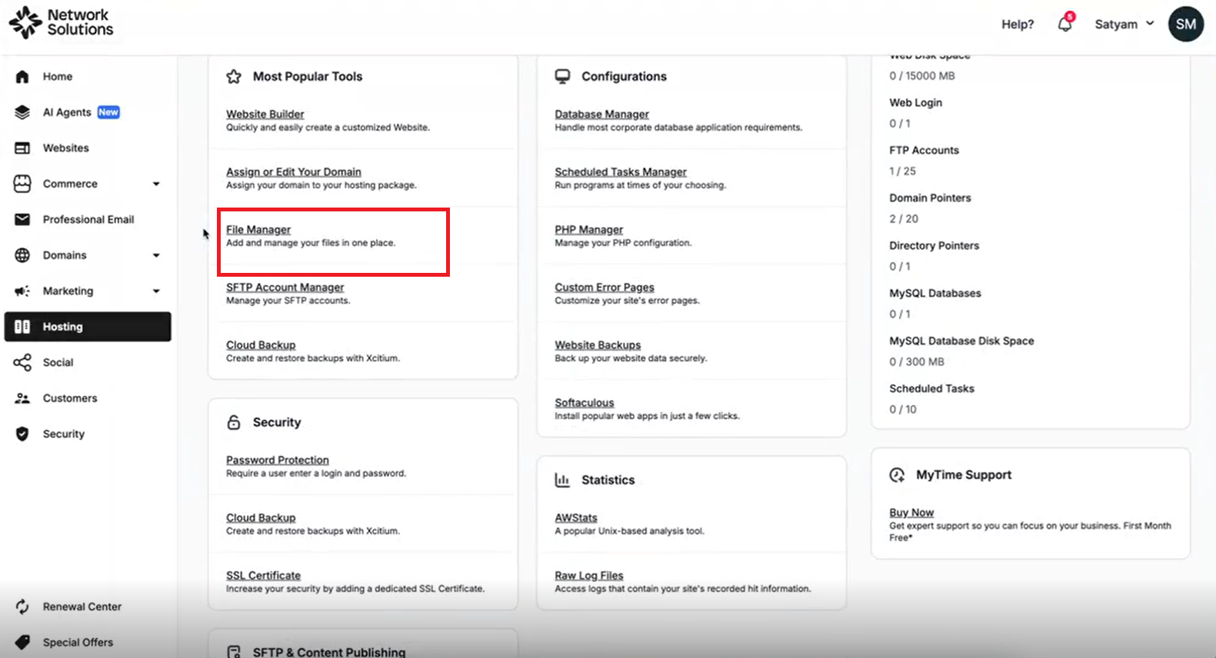Click the MyTime Support icon
1216x658 pixels.
click(x=897, y=475)
